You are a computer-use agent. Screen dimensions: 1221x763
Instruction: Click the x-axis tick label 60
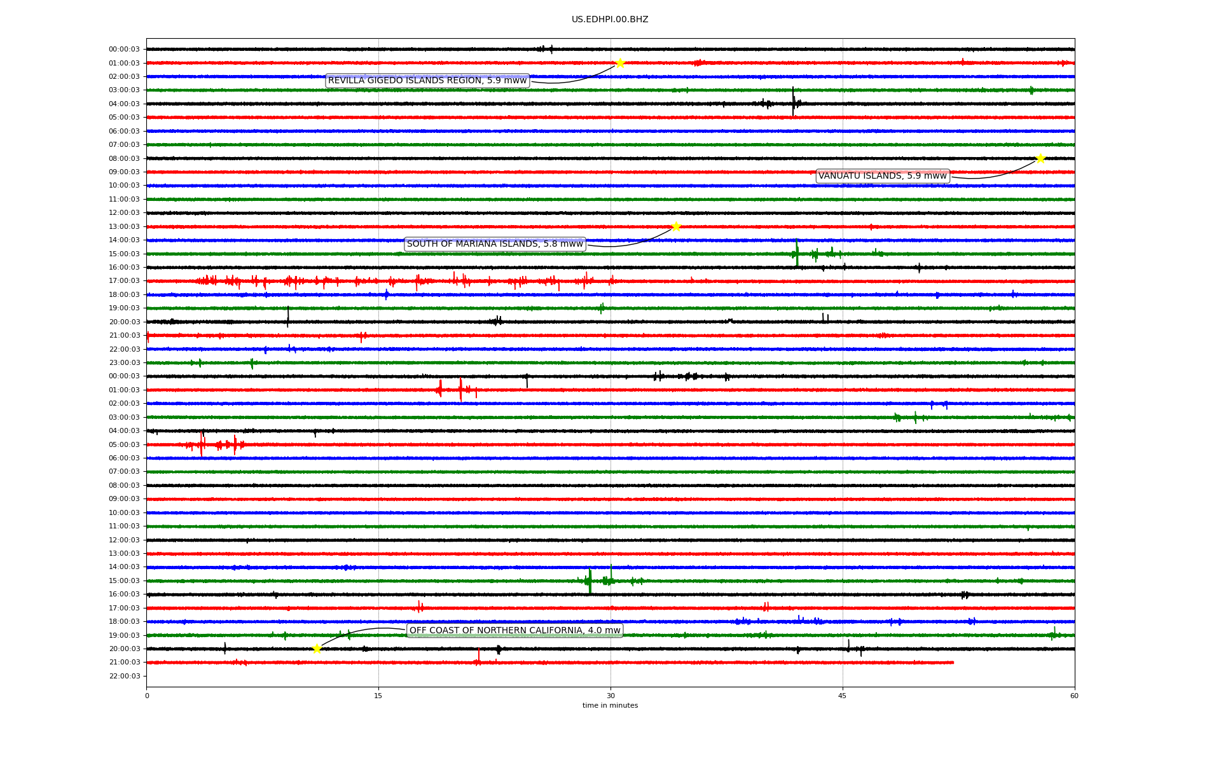point(1074,696)
